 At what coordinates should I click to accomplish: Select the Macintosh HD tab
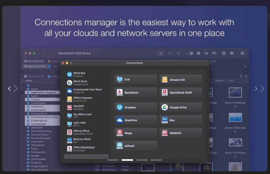point(34,61)
